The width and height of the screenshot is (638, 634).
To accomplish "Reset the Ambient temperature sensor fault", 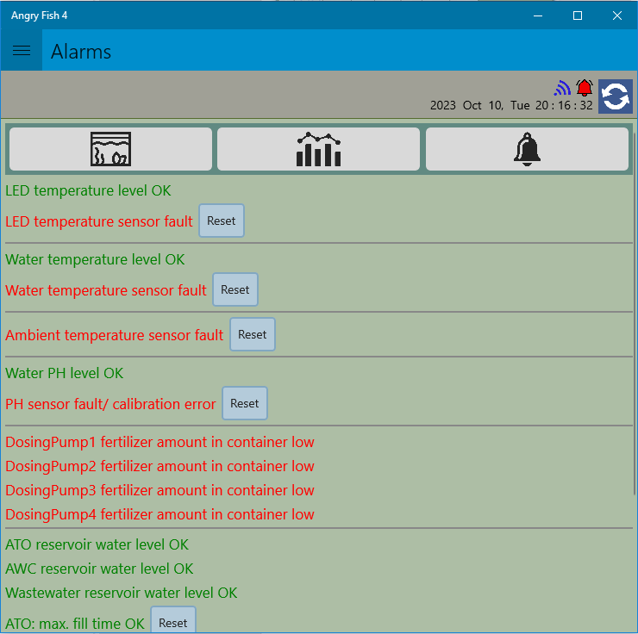I will pos(253,334).
